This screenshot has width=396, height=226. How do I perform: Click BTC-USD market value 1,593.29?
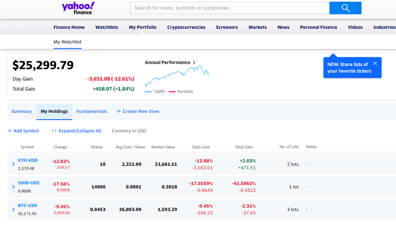tap(167, 209)
